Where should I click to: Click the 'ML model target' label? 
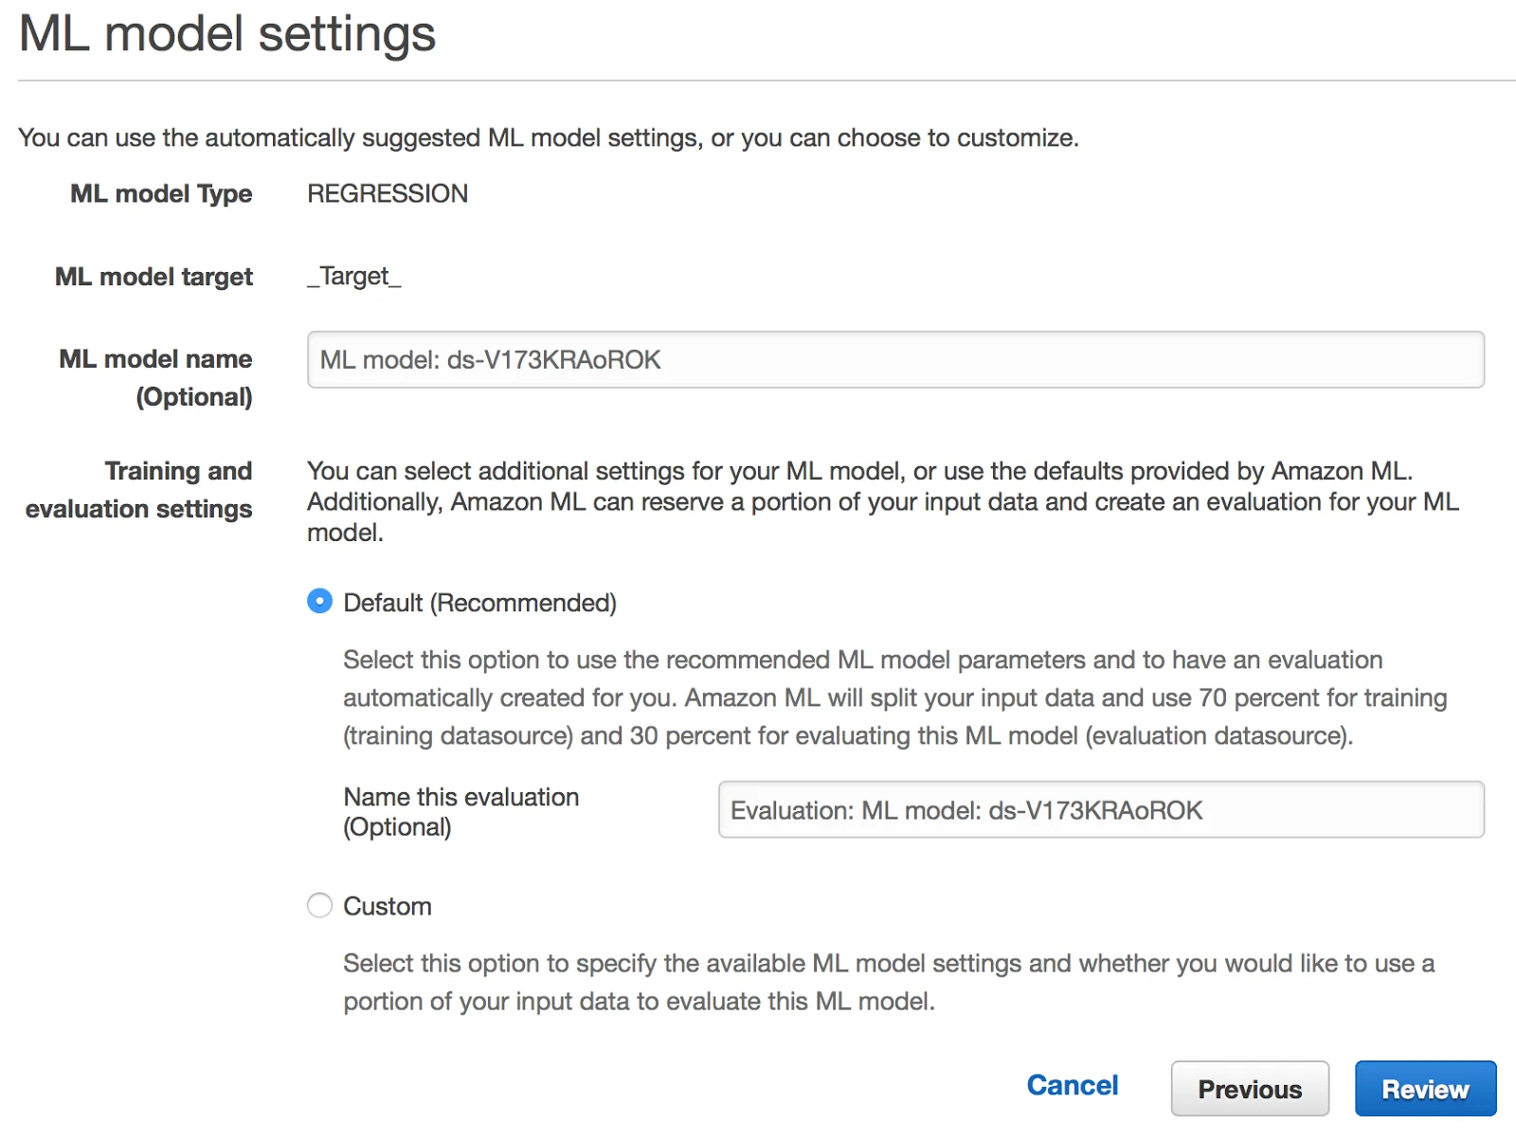click(x=153, y=277)
